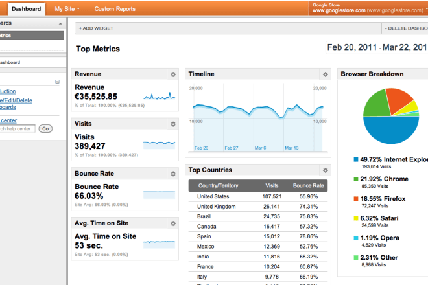Click the 21.92% Chrome legend label
The image size is (428, 285).
pyautogui.click(x=385, y=179)
